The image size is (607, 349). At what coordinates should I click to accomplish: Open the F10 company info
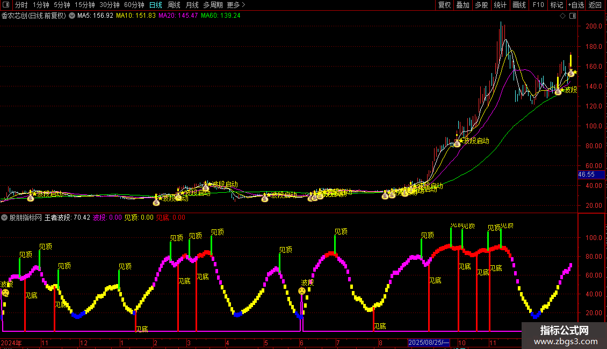click(x=538, y=5)
